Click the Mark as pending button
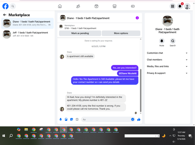This screenshot has height=145, width=195. (80, 33)
